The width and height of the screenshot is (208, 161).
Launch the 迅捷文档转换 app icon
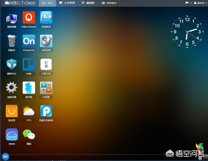tap(46, 111)
